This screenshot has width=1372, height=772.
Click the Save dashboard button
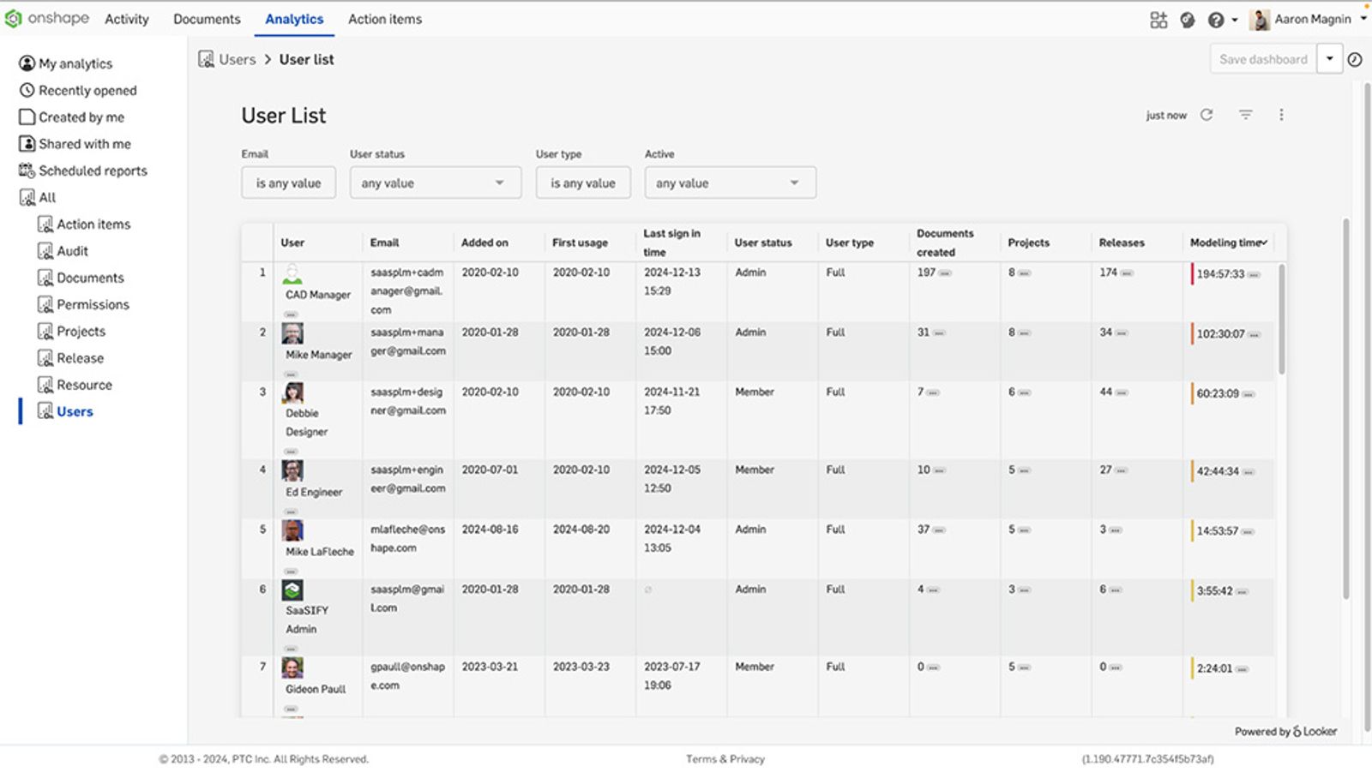(1262, 59)
